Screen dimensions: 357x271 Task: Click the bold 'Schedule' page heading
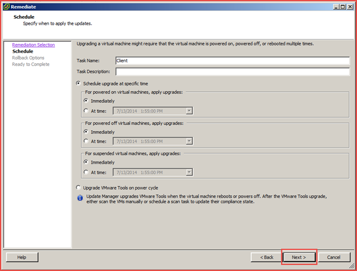click(x=24, y=17)
